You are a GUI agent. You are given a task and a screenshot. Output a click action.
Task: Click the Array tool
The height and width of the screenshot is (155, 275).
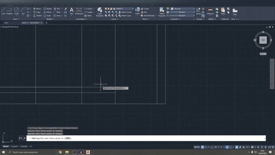pos(57,15)
